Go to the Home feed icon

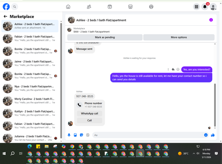click(68, 7)
